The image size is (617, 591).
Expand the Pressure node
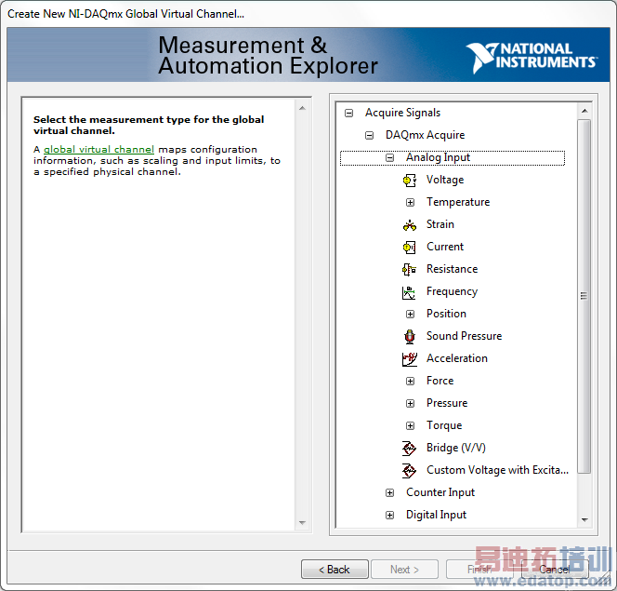(x=410, y=403)
